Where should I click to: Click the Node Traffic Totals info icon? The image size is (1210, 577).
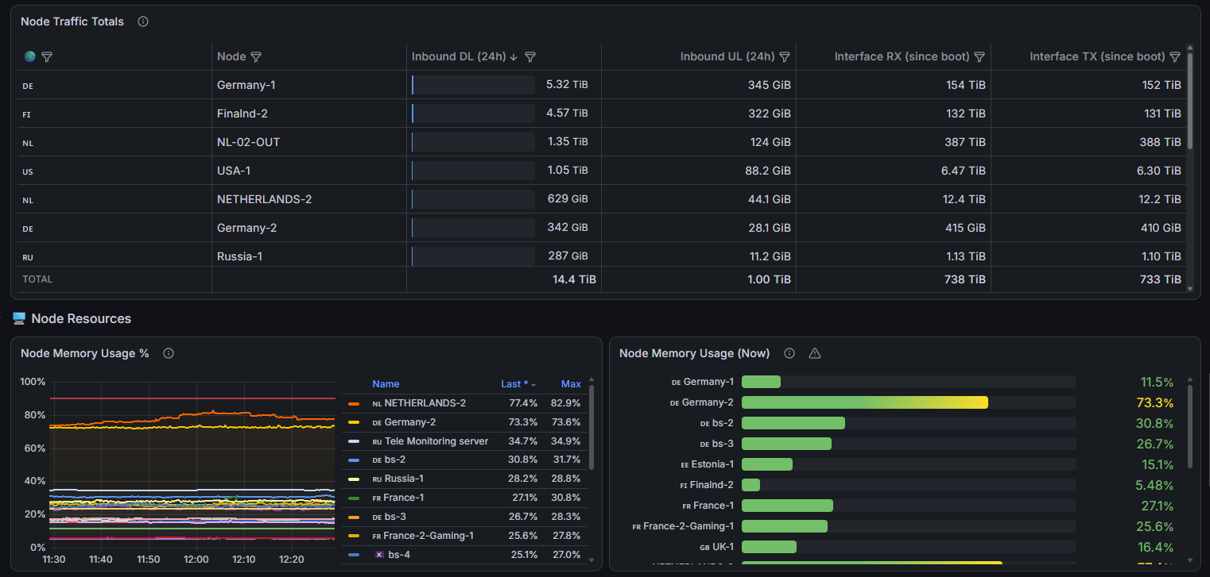[143, 21]
